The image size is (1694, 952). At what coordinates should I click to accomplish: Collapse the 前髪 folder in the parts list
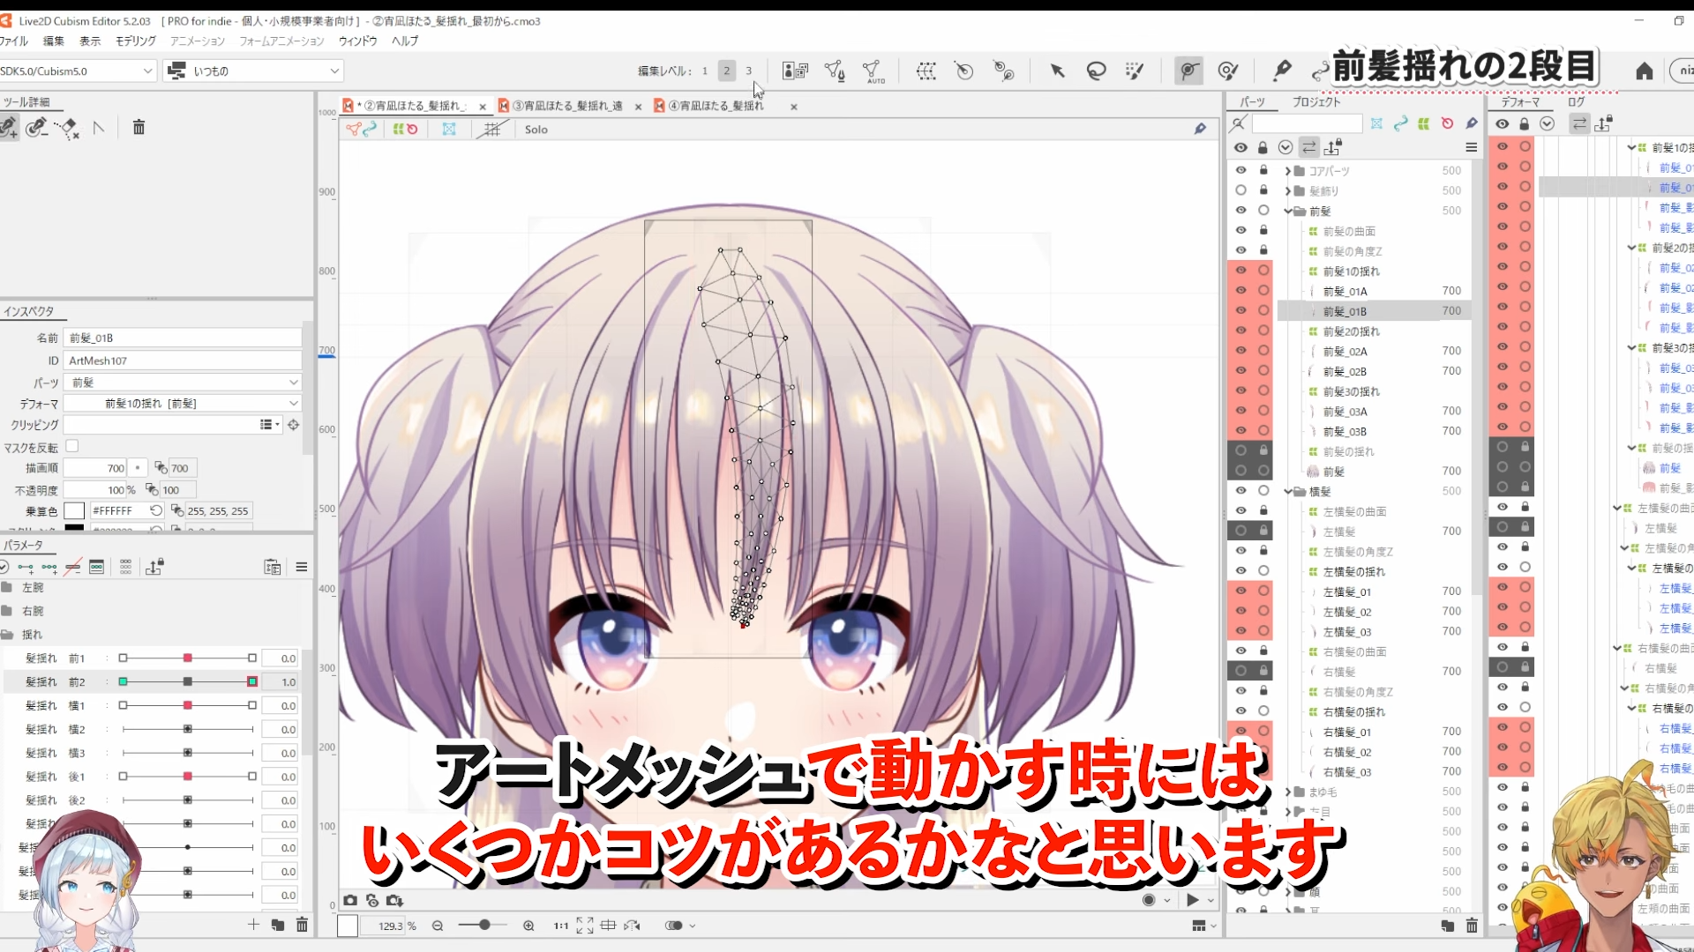[1289, 211]
